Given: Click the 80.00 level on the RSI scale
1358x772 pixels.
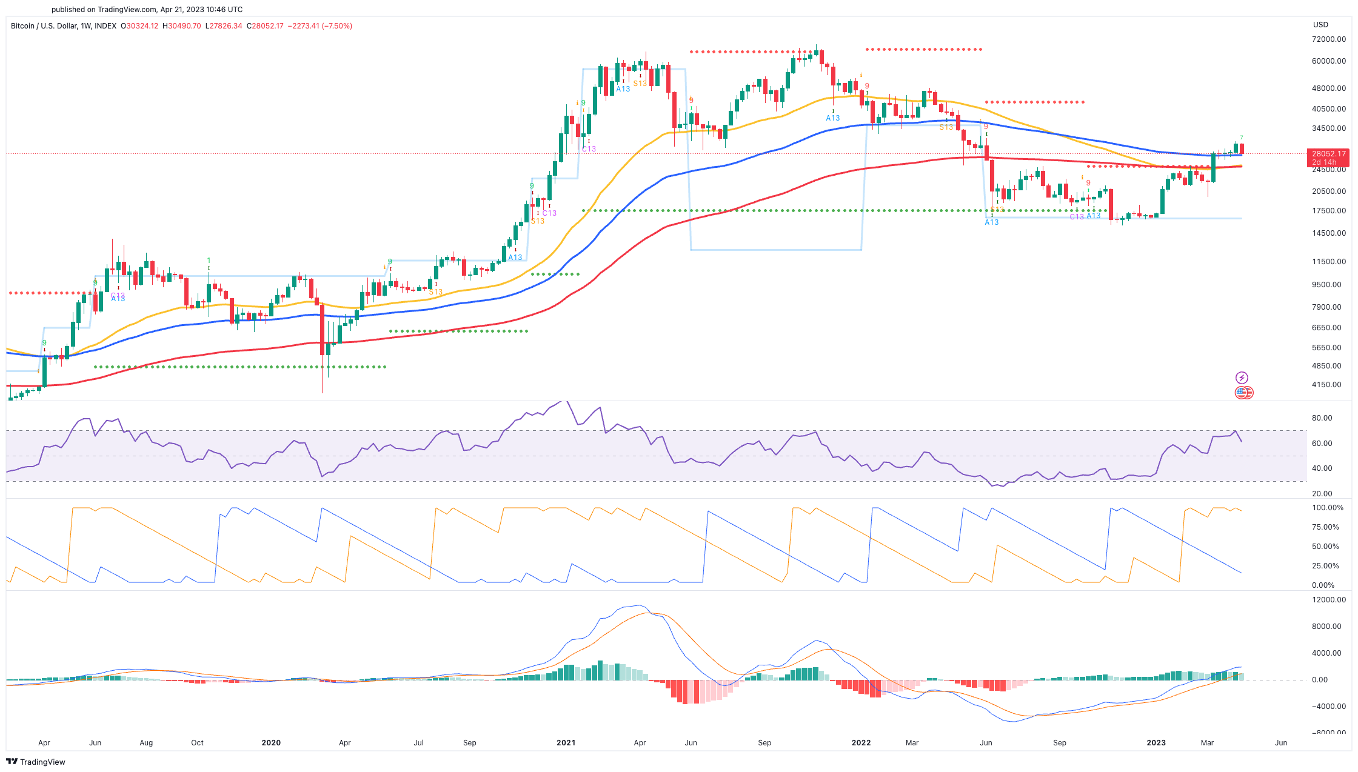Looking at the screenshot, I should (x=1322, y=418).
